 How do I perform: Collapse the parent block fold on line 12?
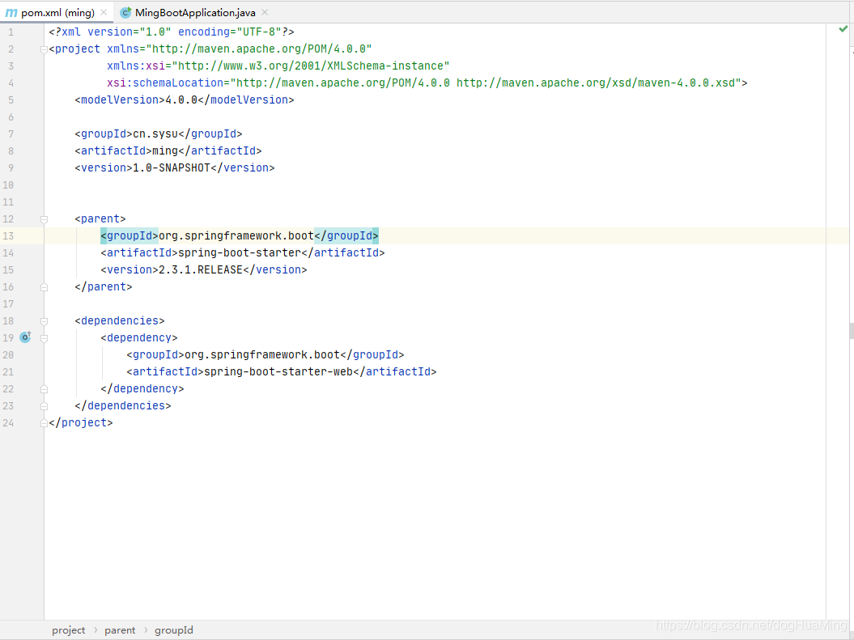coord(44,219)
